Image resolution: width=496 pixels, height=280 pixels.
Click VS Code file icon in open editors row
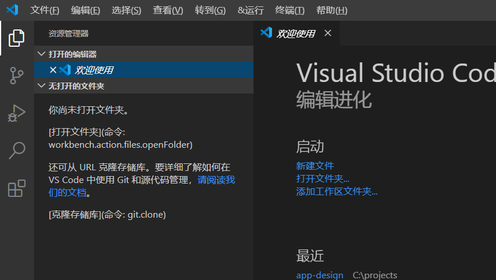click(x=65, y=70)
